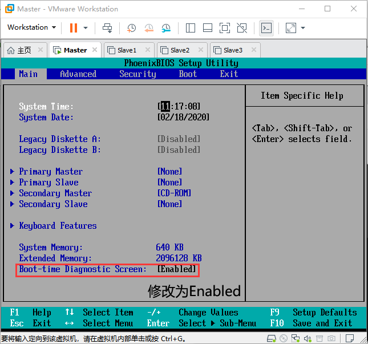Click the CD-ROM value for Secondary Master
368x344 pixels.
(x=174, y=193)
